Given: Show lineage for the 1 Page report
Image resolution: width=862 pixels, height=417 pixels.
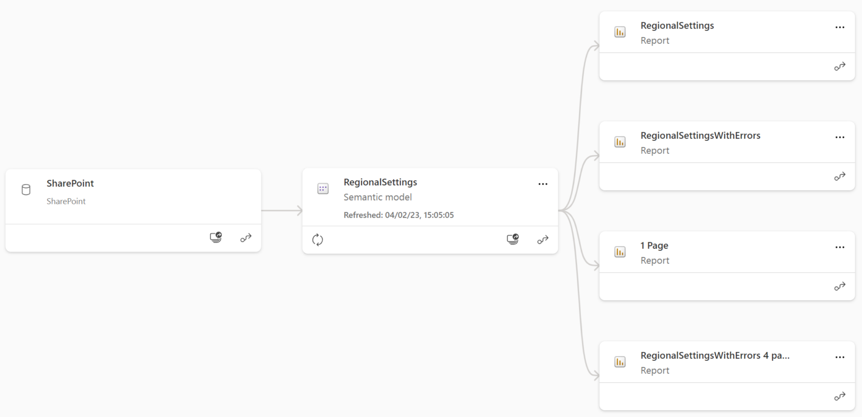Looking at the screenshot, I should coord(840,286).
